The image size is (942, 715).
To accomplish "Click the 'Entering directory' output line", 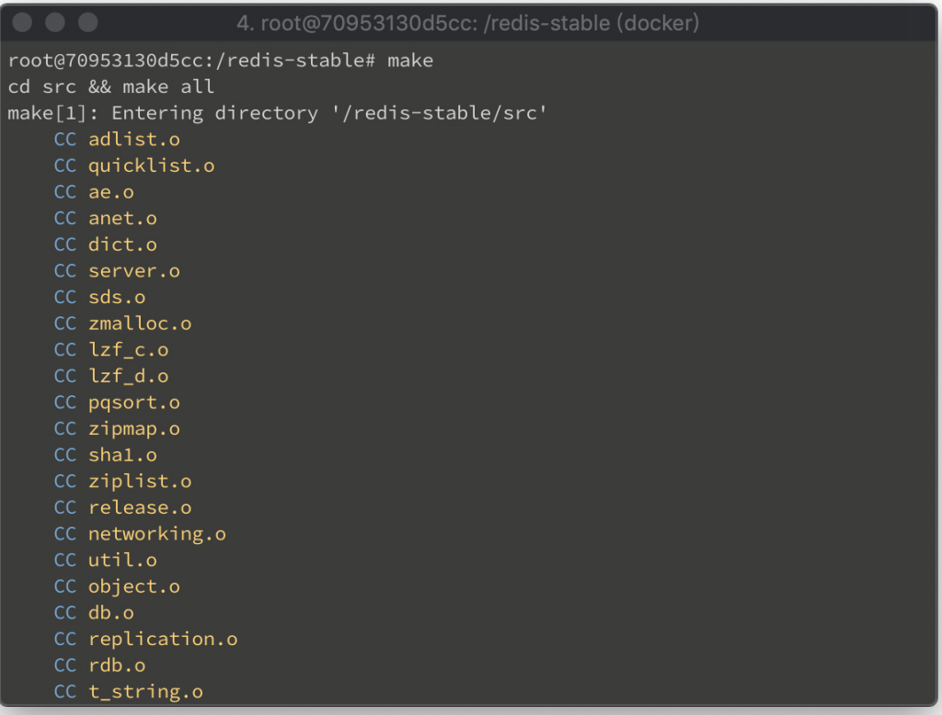I will pos(278,113).
